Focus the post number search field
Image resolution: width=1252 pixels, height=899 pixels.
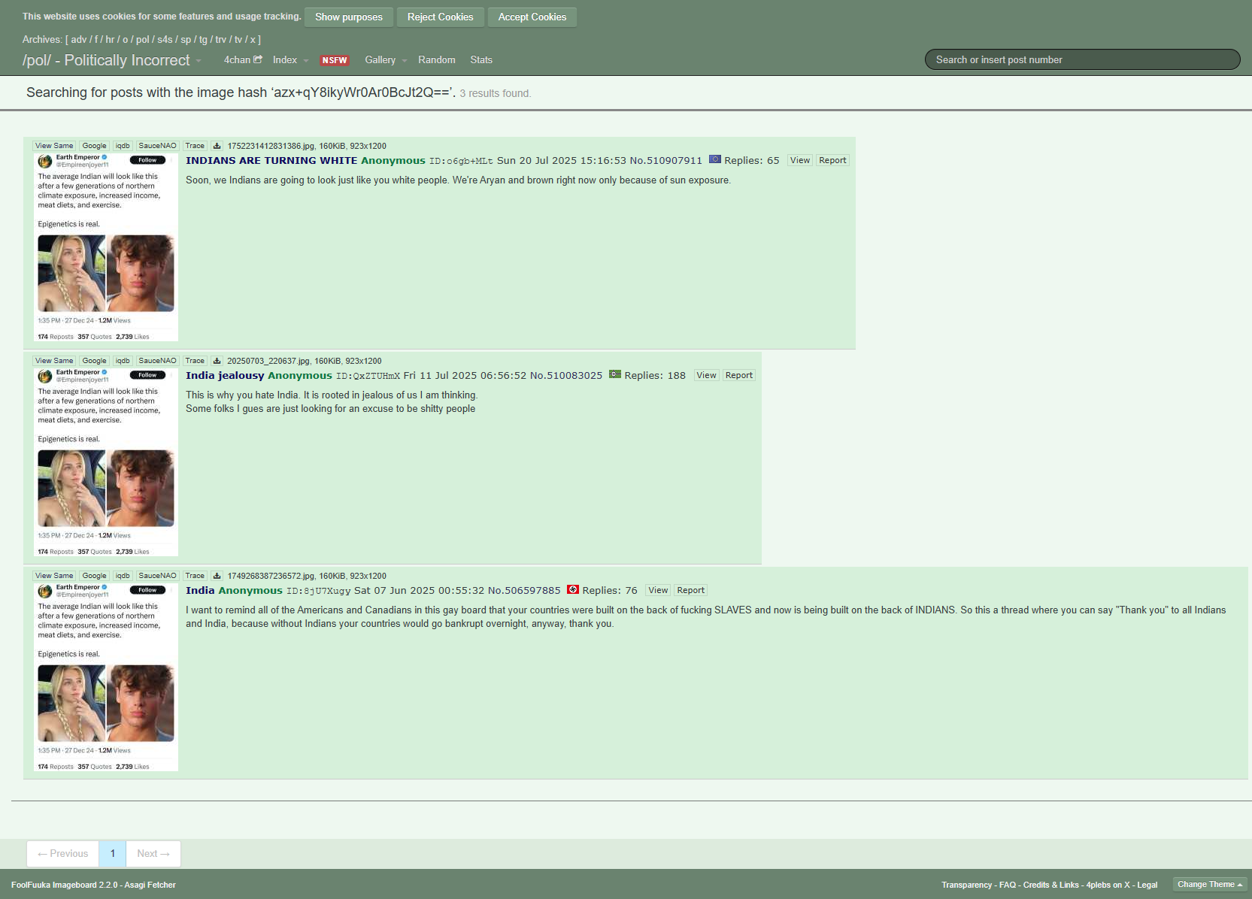click(x=1082, y=59)
